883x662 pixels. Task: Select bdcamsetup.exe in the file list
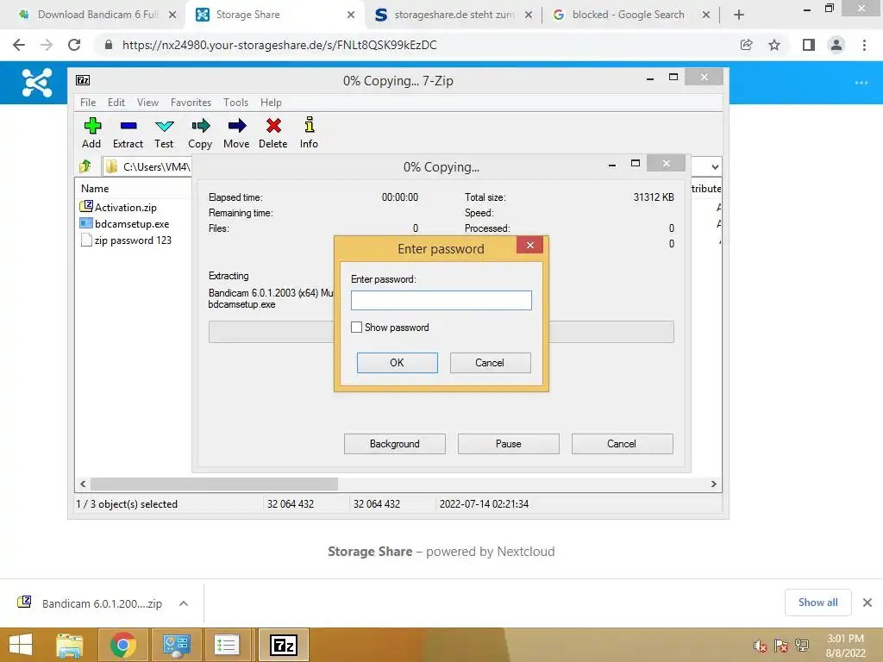click(132, 224)
